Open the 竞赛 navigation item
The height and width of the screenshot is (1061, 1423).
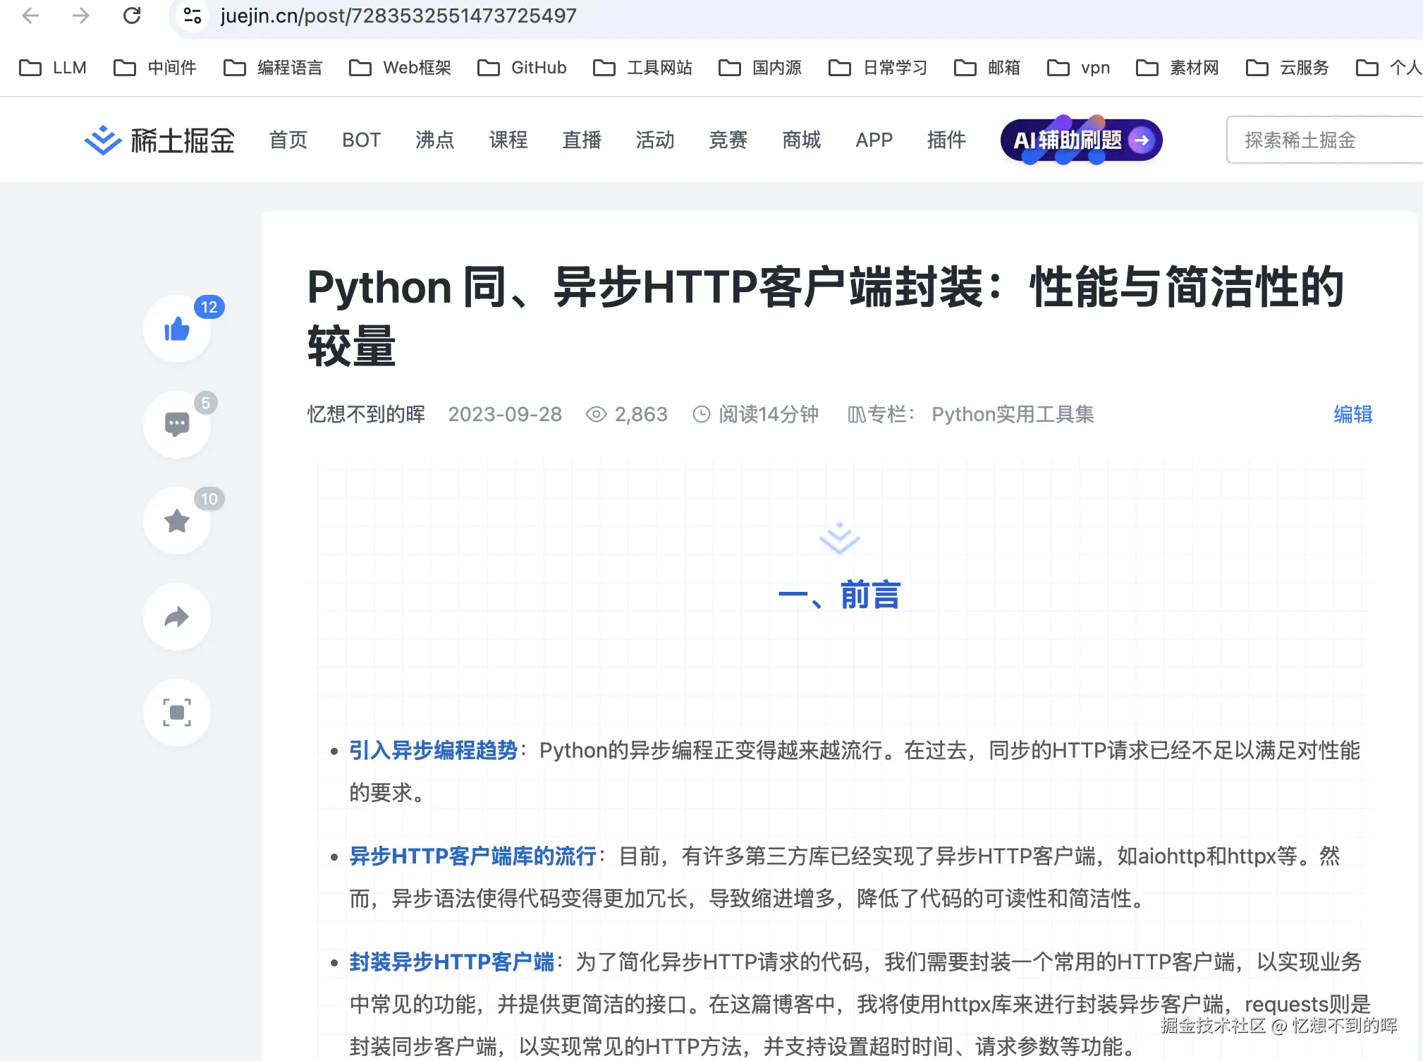pyautogui.click(x=728, y=140)
